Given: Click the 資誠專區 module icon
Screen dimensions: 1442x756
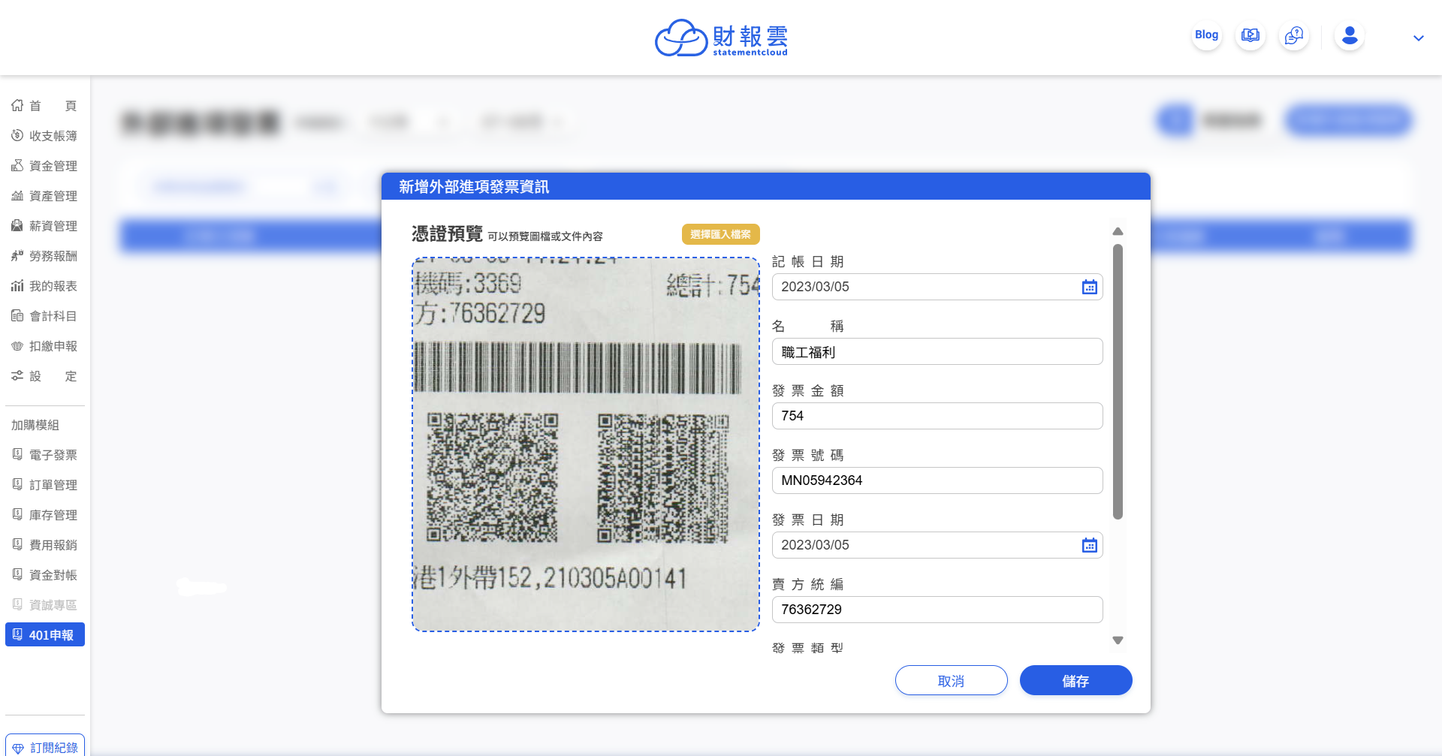Looking at the screenshot, I should (17, 604).
